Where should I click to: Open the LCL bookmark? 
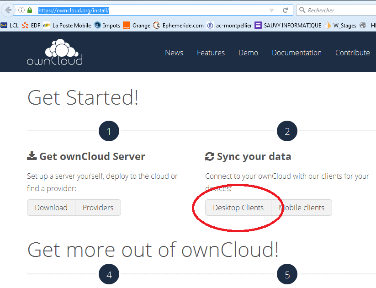pos(10,25)
